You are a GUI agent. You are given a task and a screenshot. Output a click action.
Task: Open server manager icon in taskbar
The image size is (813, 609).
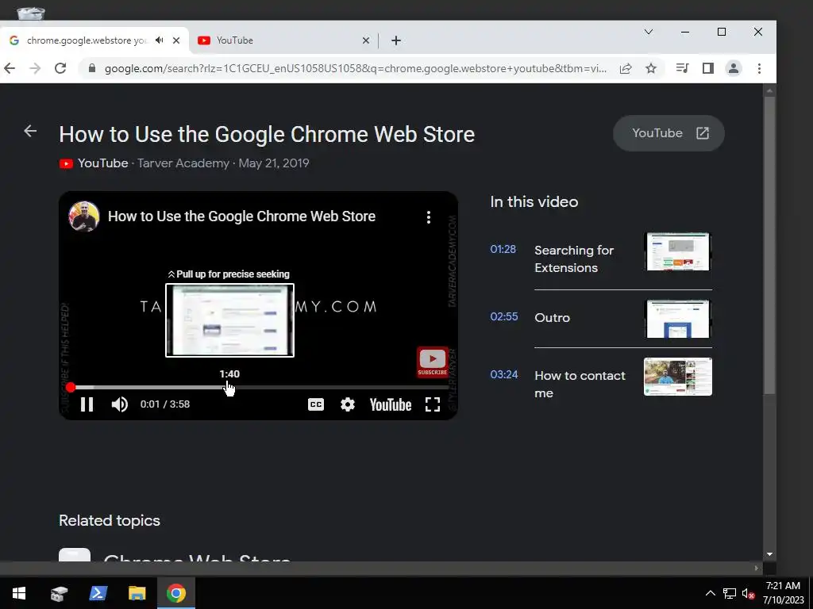[x=59, y=593]
